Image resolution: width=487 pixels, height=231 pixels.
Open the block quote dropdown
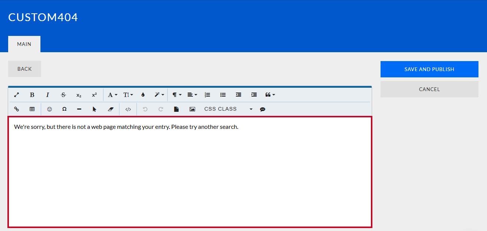270,95
